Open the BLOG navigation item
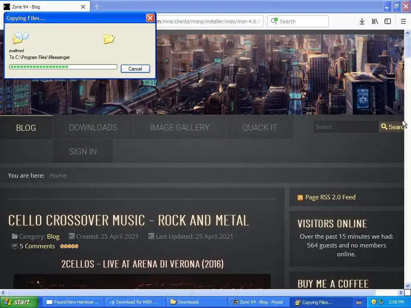Viewport: 411px width, 308px height. tap(26, 128)
